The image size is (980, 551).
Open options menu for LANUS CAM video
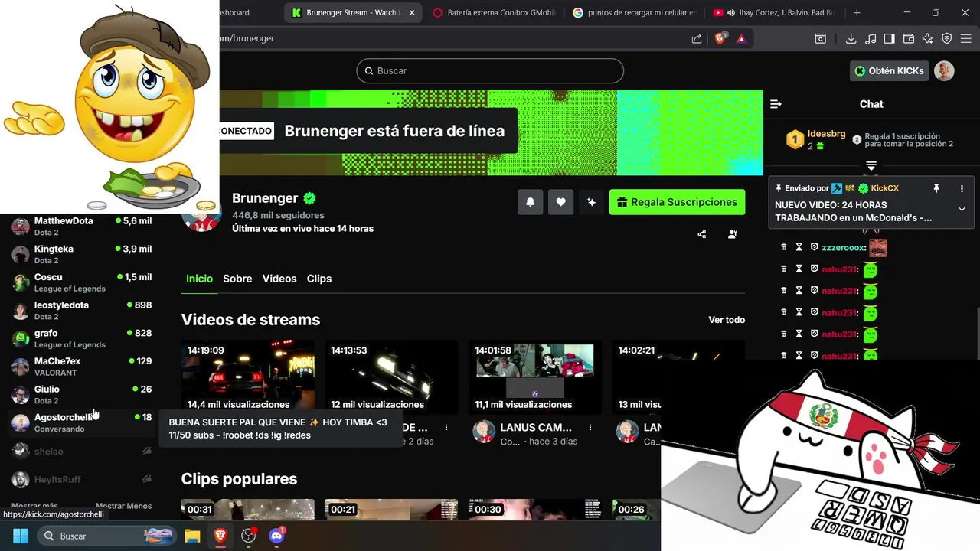(590, 427)
